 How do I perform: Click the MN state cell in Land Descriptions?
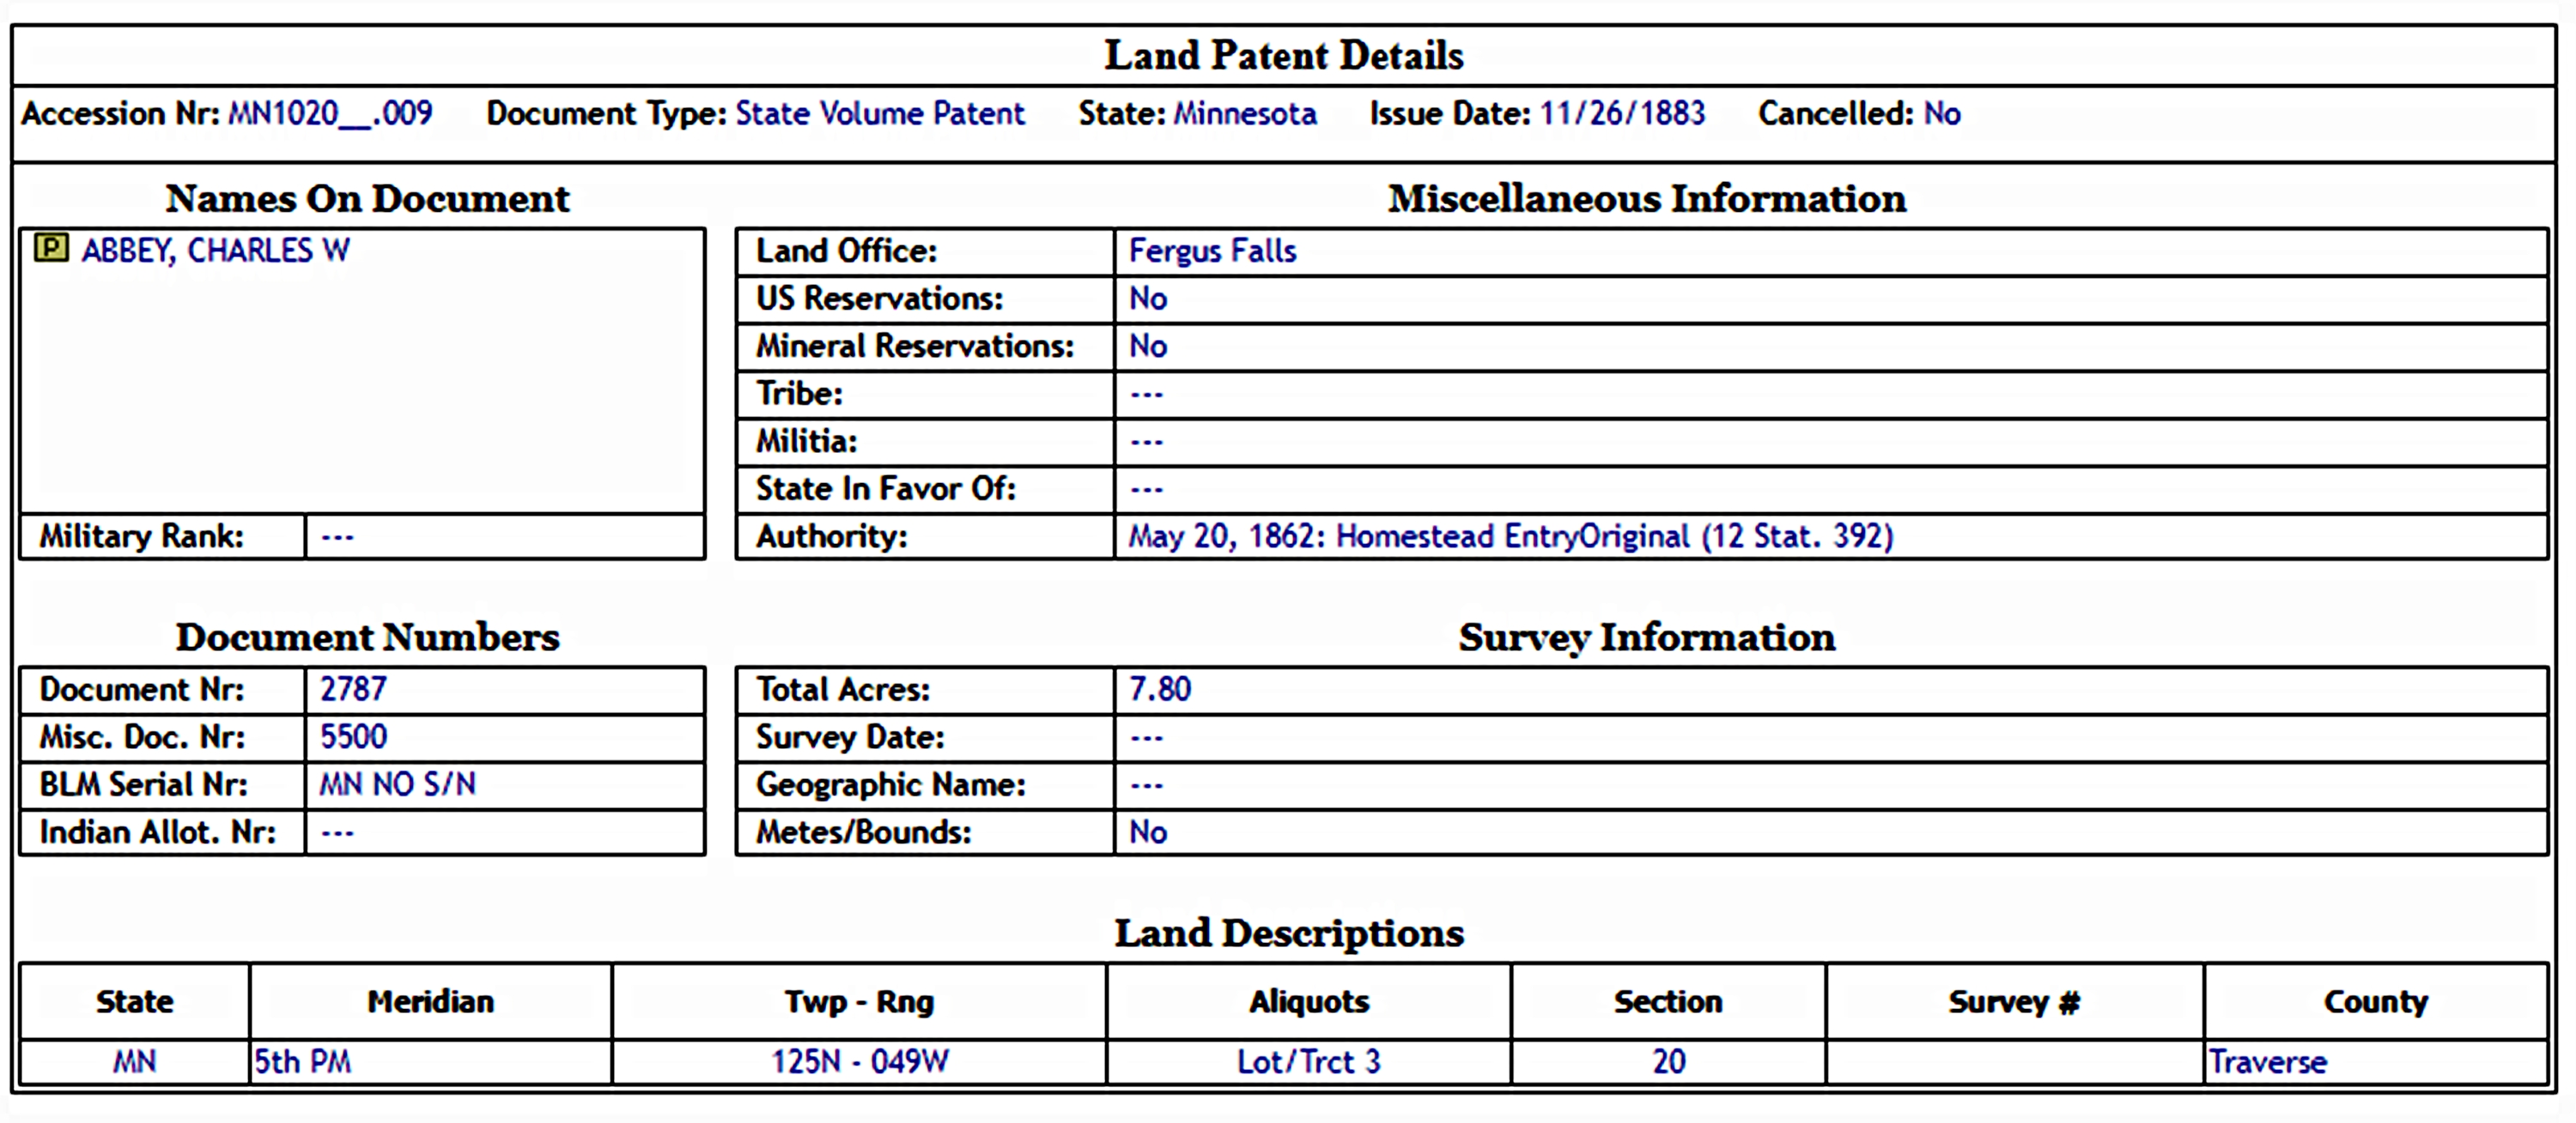pyautogui.click(x=134, y=1061)
